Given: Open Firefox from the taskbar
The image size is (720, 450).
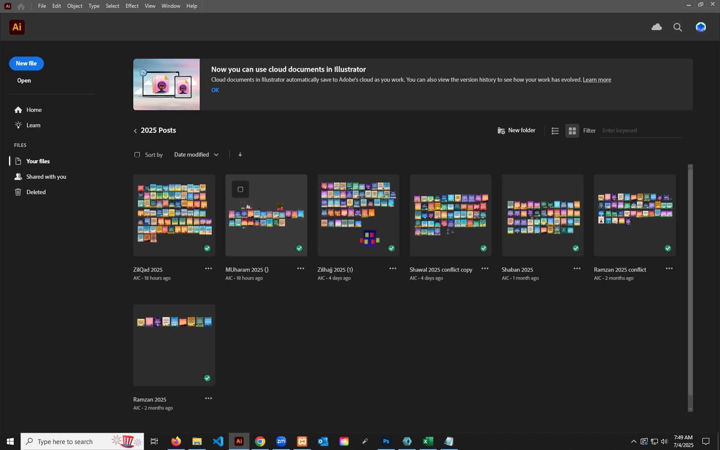Looking at the screenshot, I should coord(176,441).
